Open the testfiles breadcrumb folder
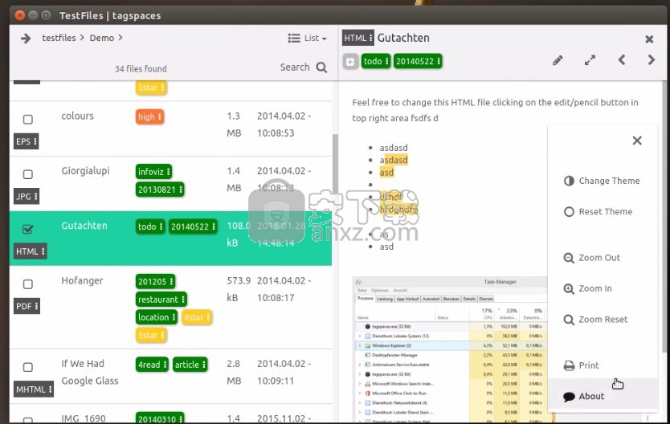The image size is (670, 424). [x=59, y=38]
